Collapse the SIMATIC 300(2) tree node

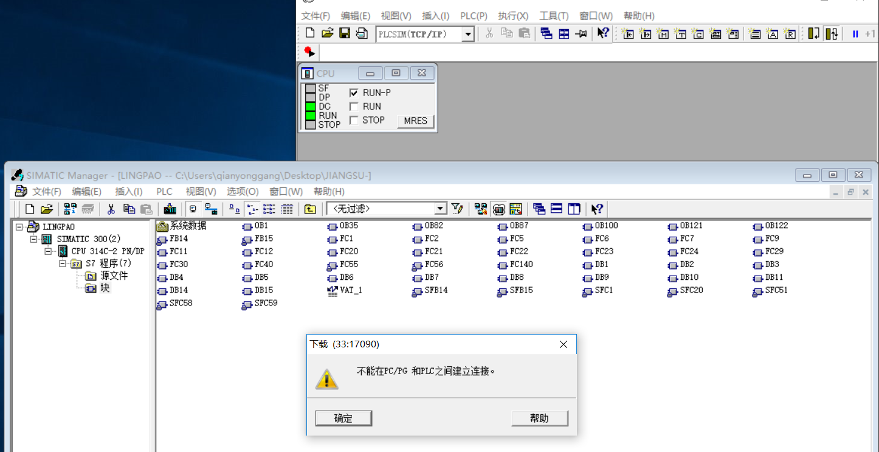click(x=33, y=239)
